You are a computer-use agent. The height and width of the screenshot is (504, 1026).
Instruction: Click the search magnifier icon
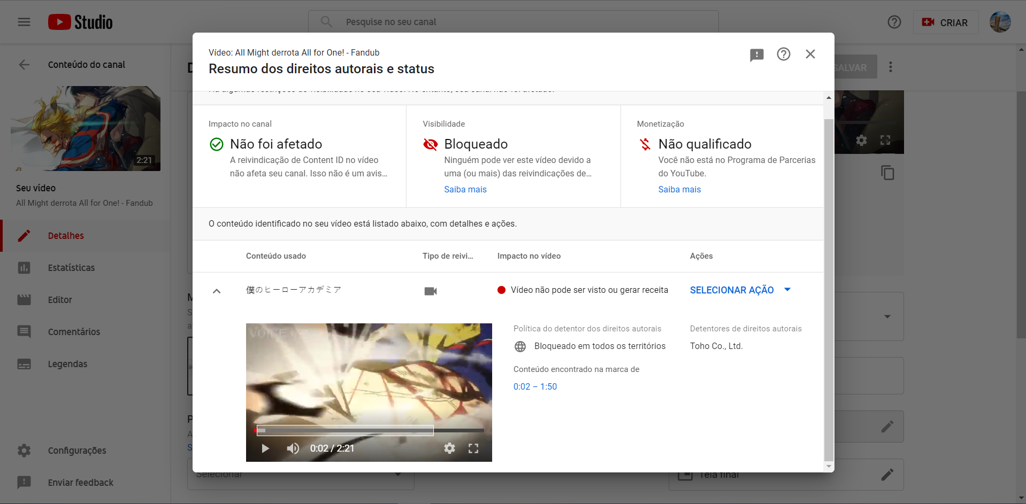pyautogui.click(x=326, y=22)
